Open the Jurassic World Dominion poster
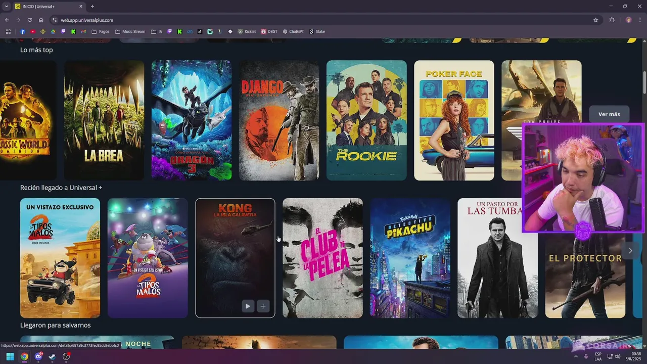The width and height of the screenshot is (647, 364). click(x=28, y=120)
